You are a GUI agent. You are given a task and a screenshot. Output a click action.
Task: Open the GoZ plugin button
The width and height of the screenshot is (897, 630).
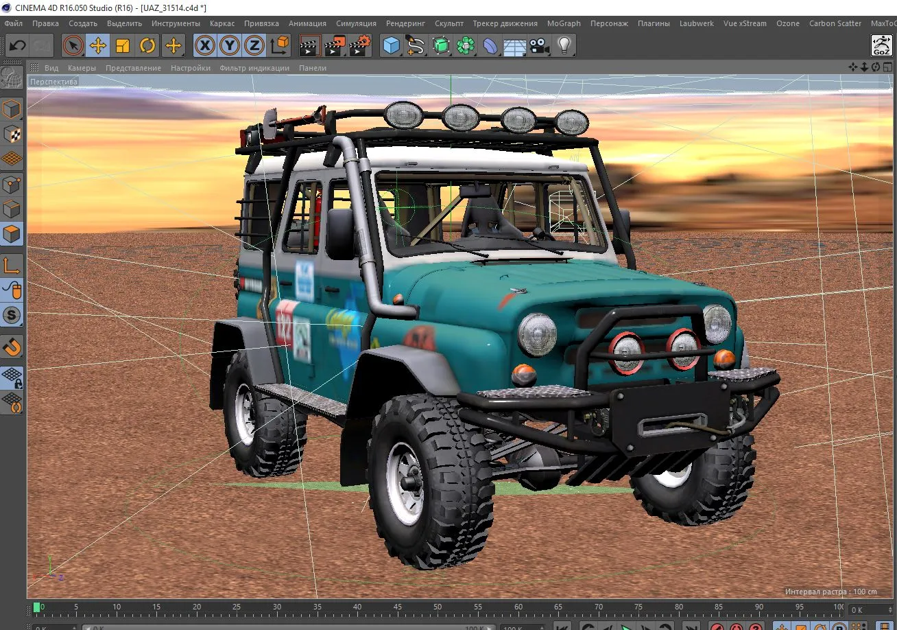click(x=881, y=46)
